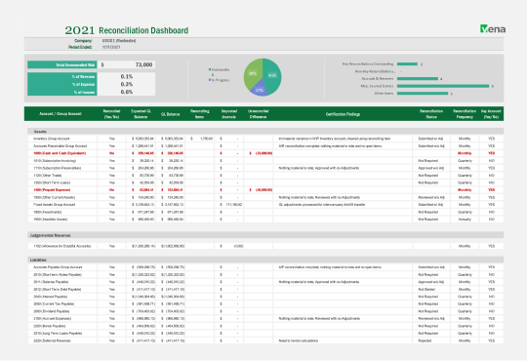Viewport: 527px width, 361px height.
Task: Click the Annually frequency cell
Action: 465,220
